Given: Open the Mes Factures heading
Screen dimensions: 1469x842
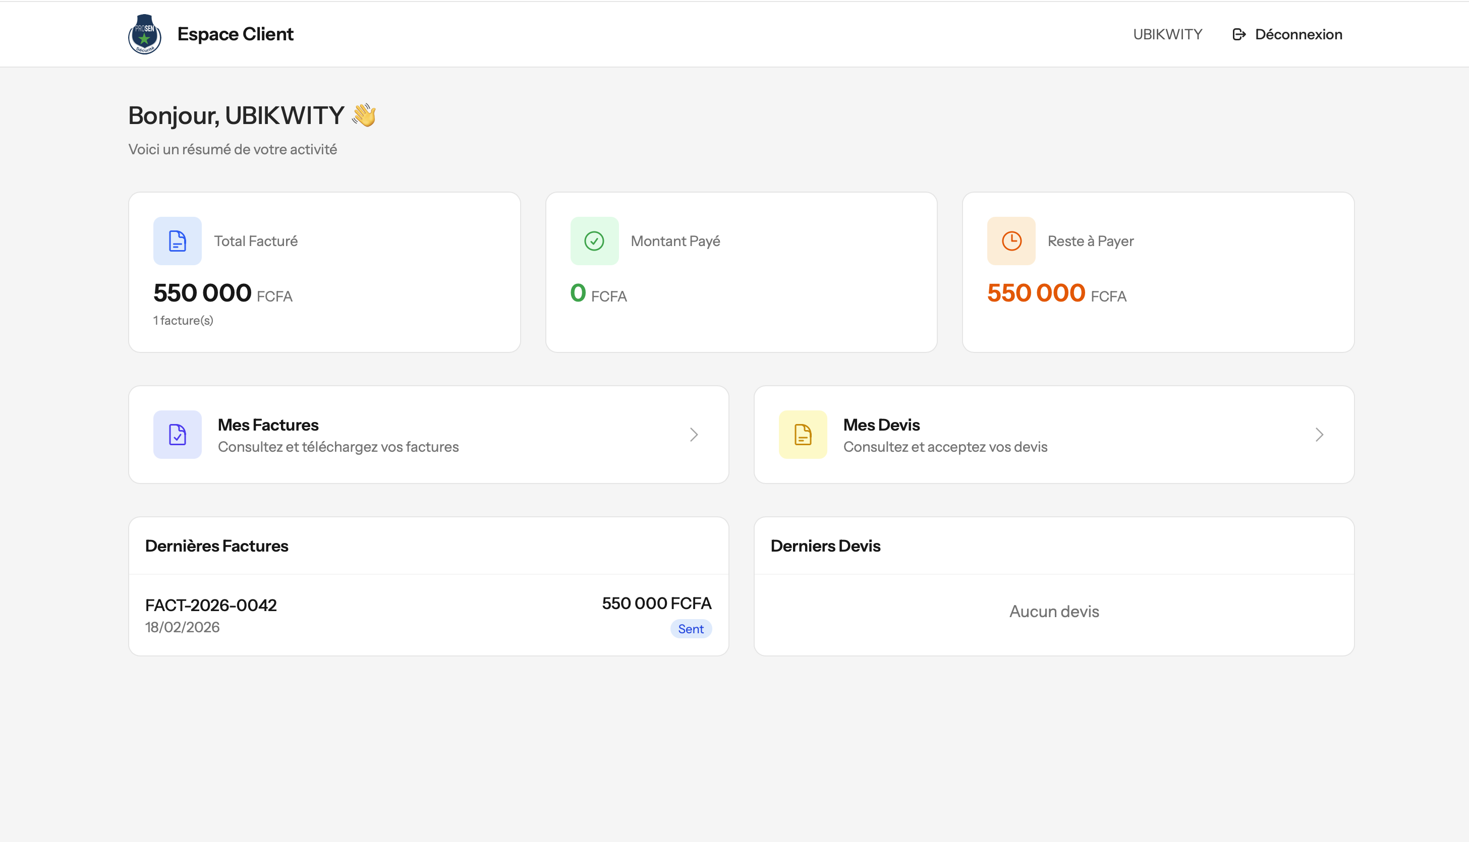Looking at the screenshot, I should 268,425.
